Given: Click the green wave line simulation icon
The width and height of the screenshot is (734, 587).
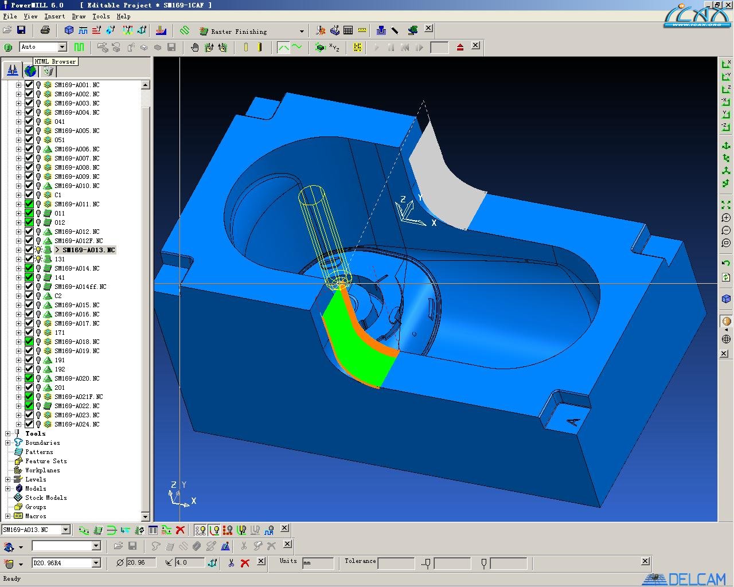Looking at the screenshot, I should (x=297, y=47).
